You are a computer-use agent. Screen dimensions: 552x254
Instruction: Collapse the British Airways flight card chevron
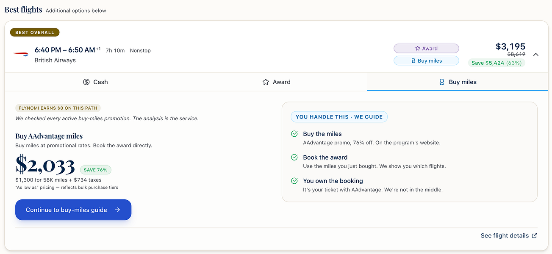[536, 54]
